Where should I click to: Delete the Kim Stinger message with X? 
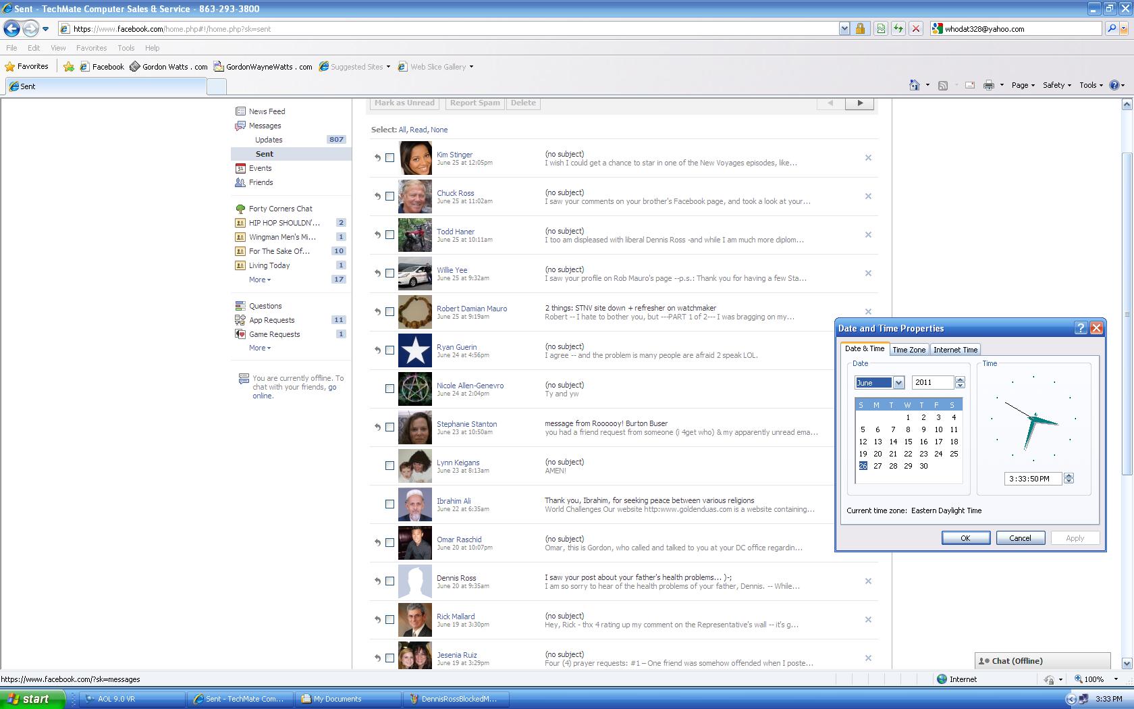point(868,157)
